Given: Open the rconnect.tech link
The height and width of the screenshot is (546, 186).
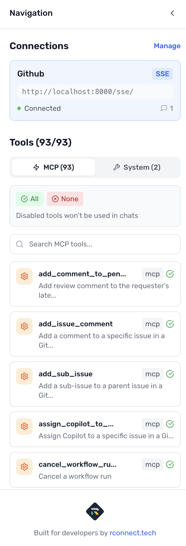Looking at the screenshot, I should tap(133, 533).
